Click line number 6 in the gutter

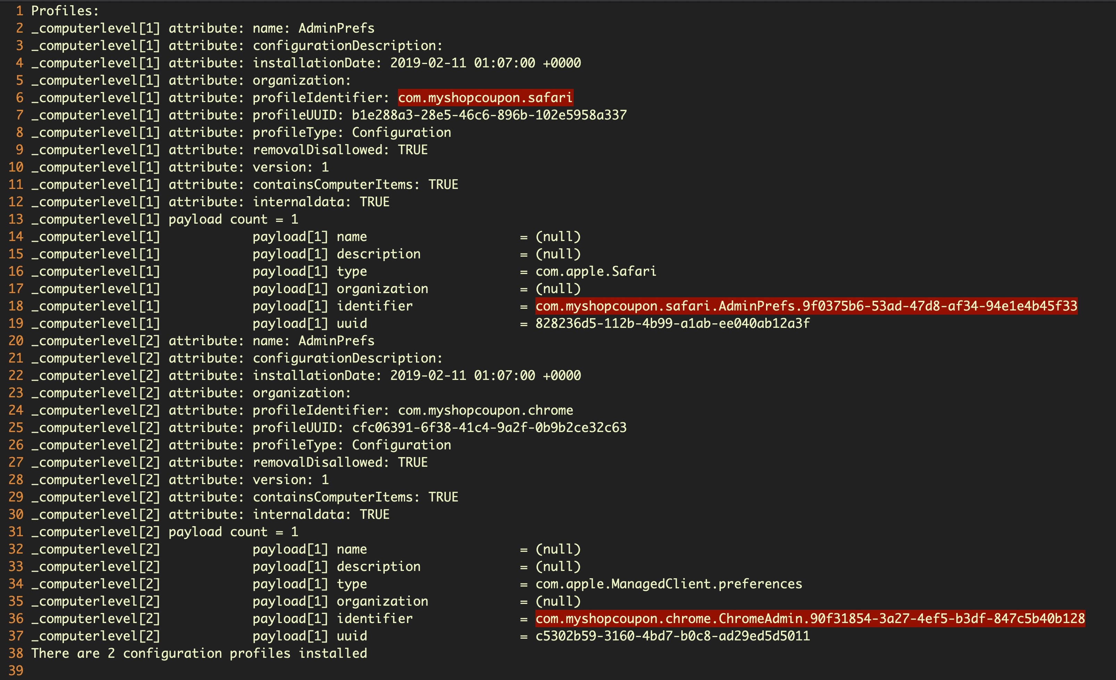(x=19, y=98)
